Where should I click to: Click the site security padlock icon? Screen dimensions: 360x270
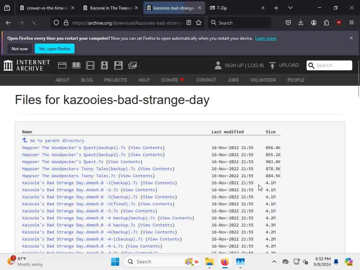pos(66,23)
